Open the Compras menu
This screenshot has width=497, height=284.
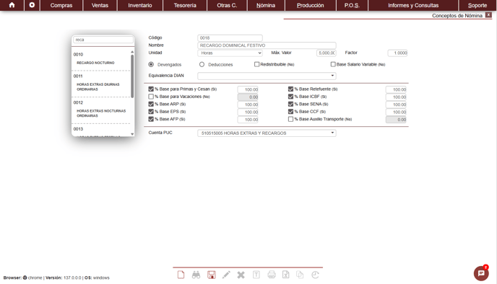click(61, 5)
